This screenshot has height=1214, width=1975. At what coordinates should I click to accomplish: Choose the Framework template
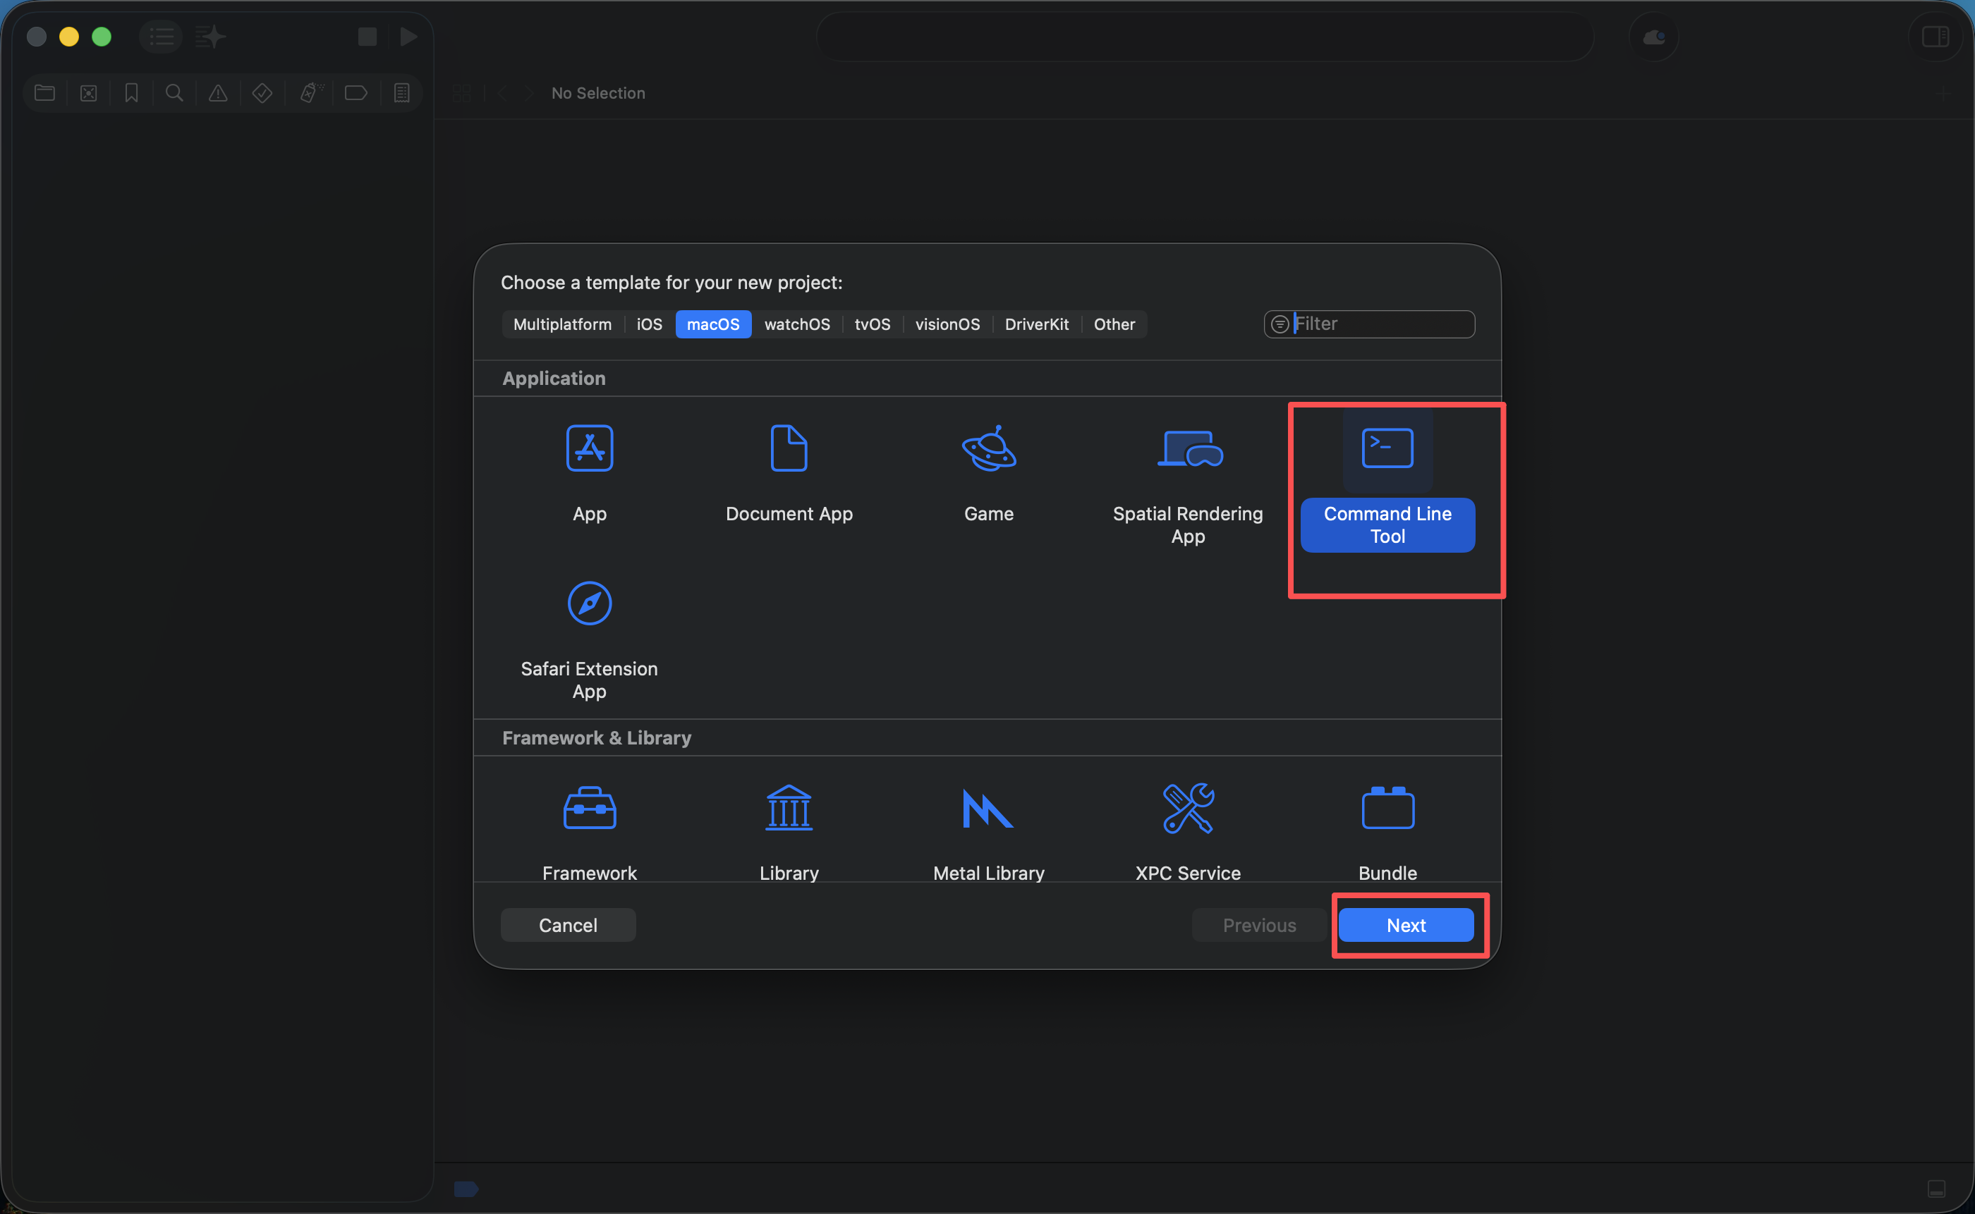tap(590, 809)
